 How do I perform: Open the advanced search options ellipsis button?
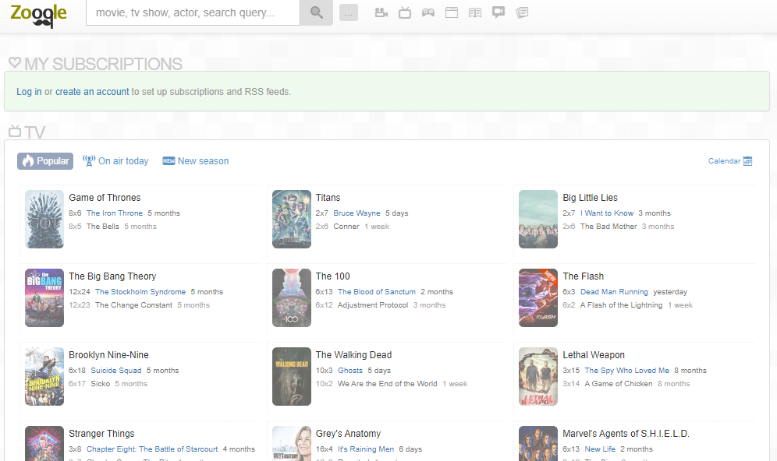pos(349,13)
